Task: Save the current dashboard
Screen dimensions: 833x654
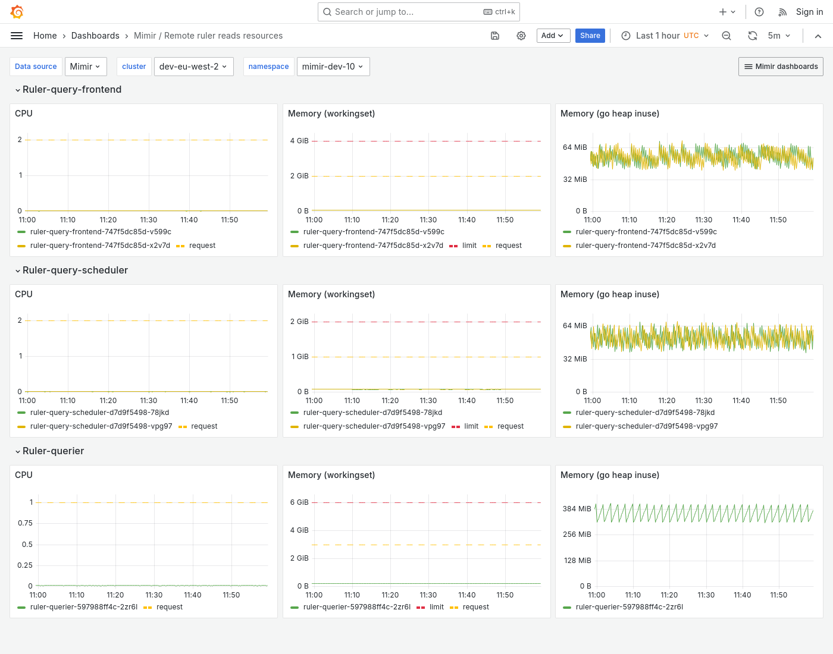Action: click(x=495, y=36)
